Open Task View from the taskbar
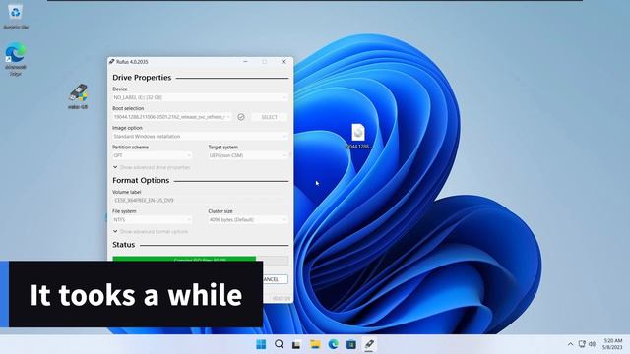The image size is (630, 354). [x=296, y=344]
